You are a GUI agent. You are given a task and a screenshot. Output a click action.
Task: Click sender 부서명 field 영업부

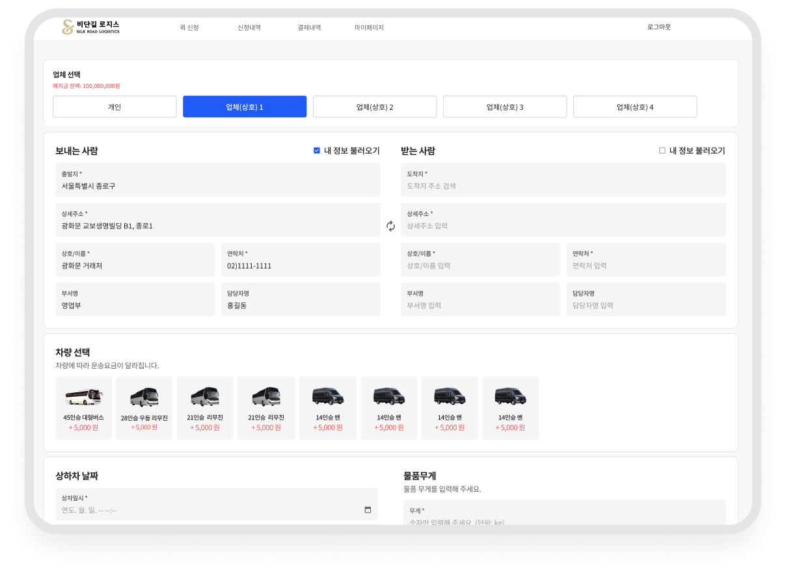tap(135, 299)
